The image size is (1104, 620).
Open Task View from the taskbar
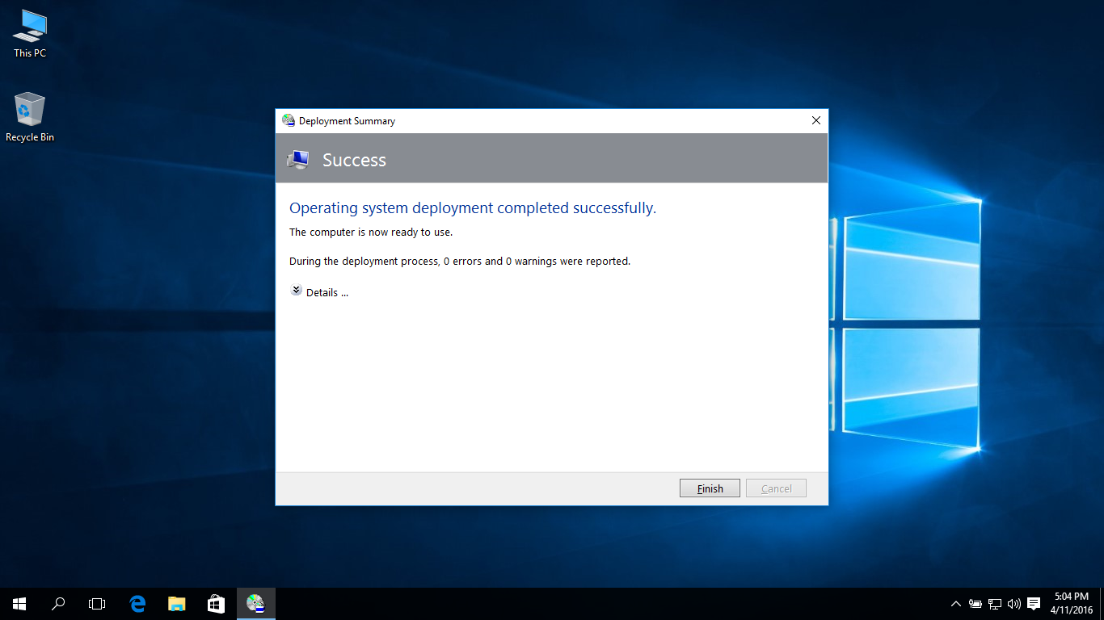97,604
